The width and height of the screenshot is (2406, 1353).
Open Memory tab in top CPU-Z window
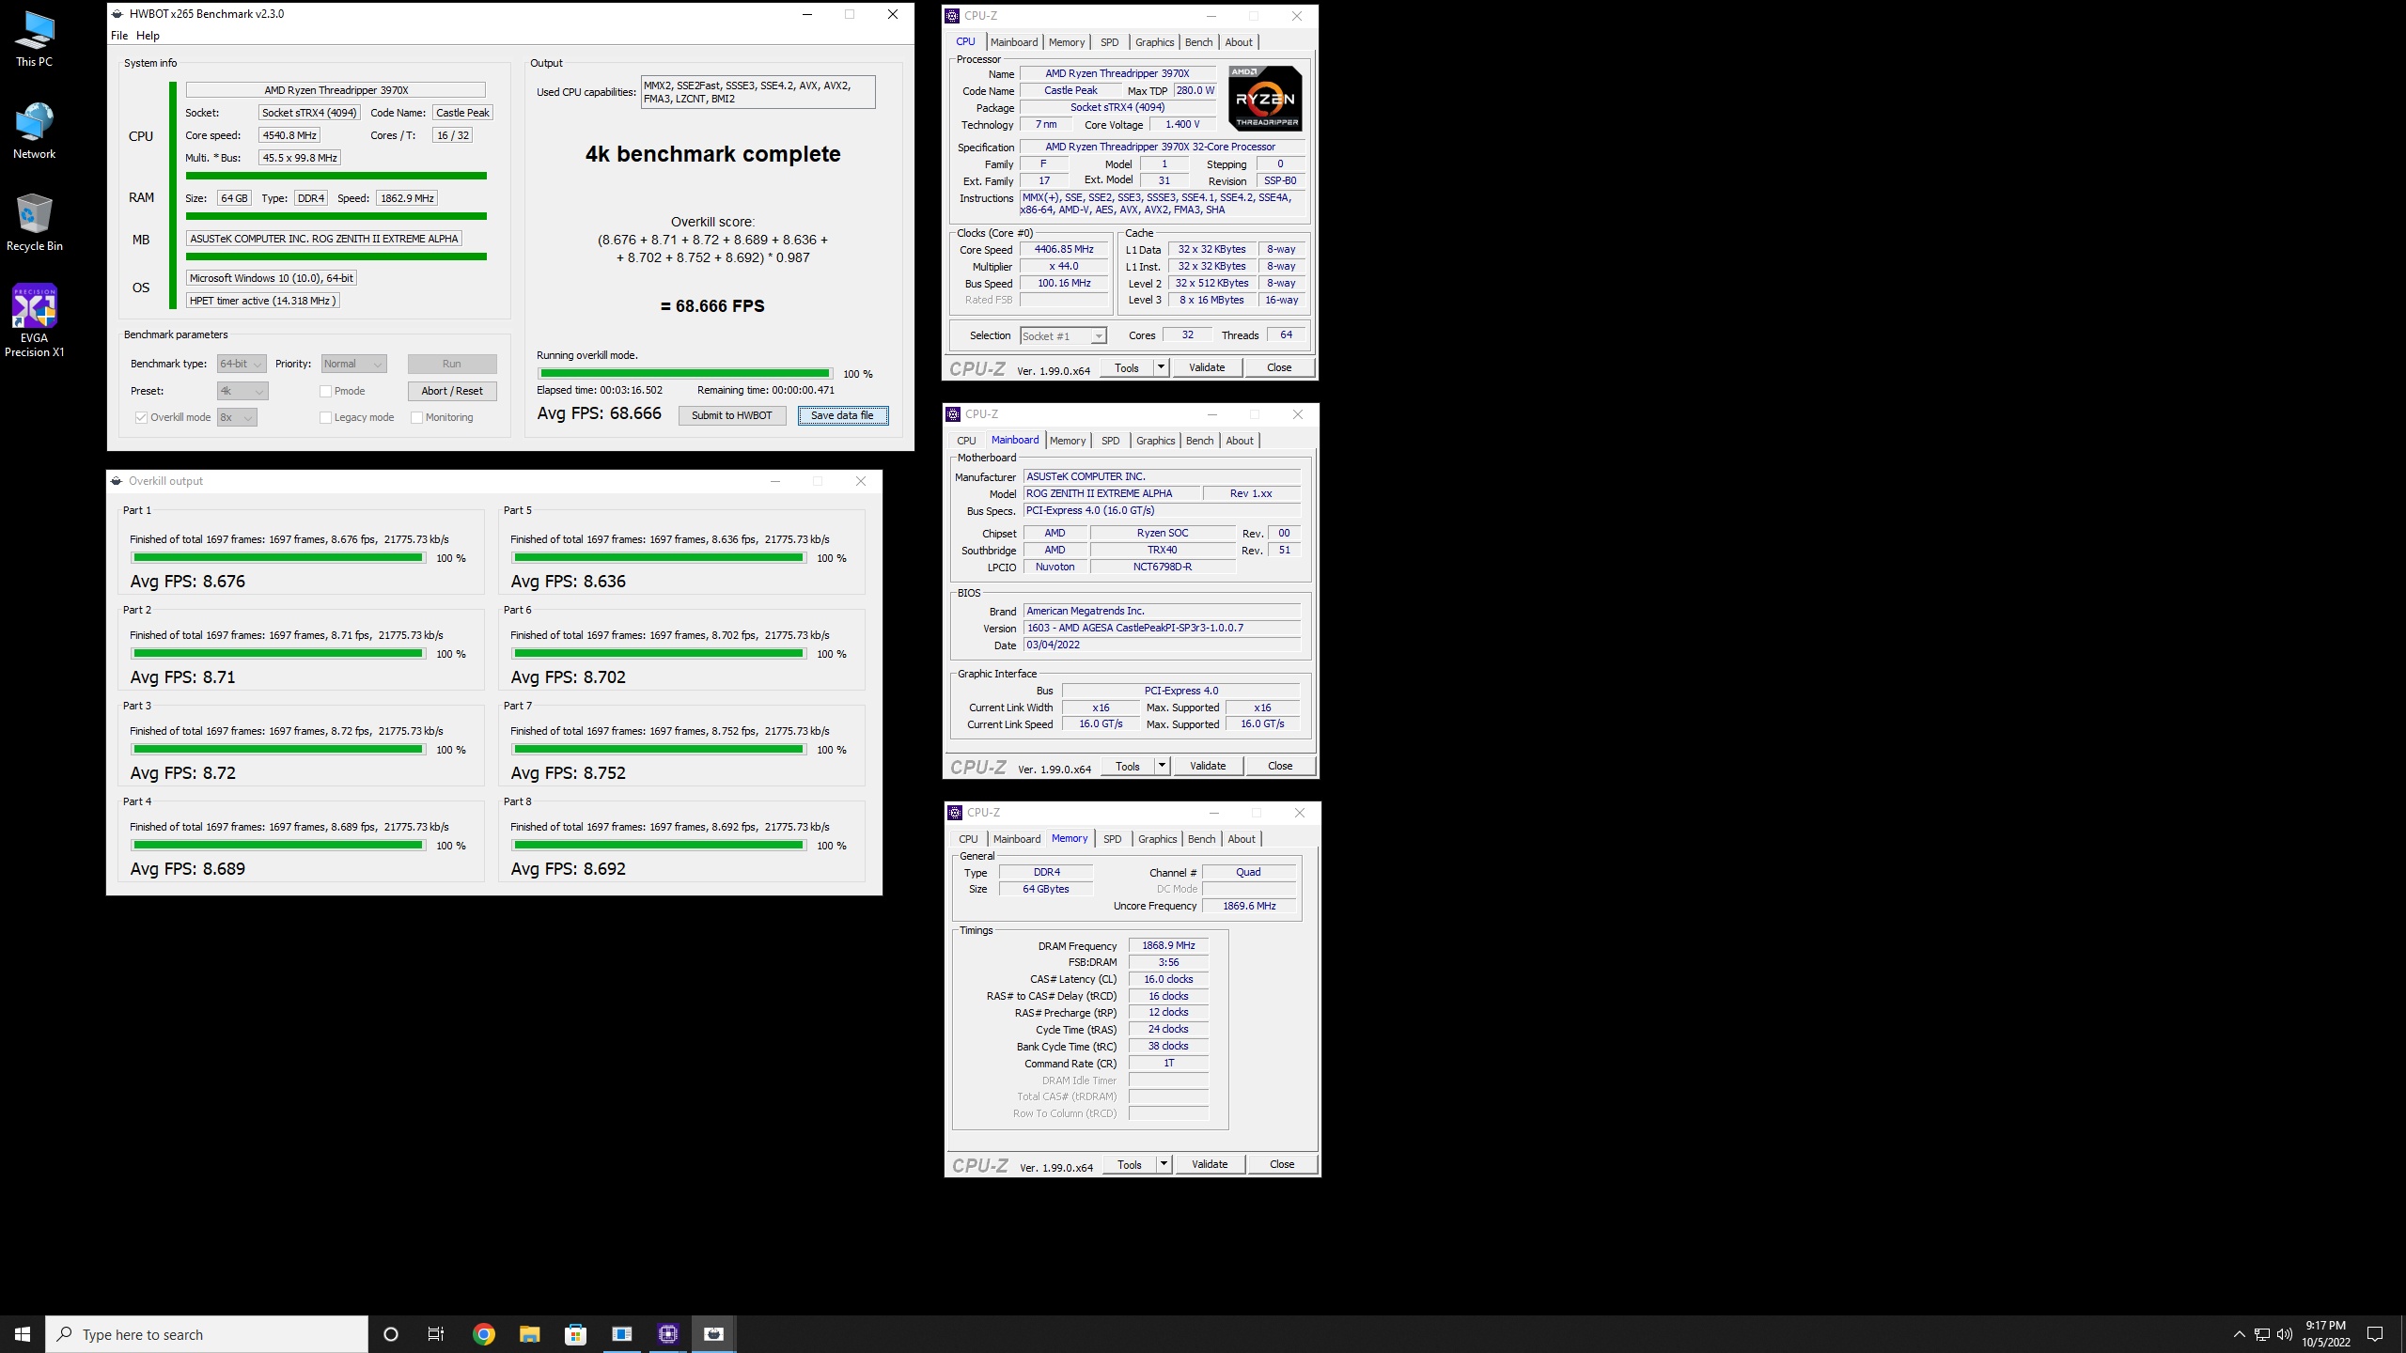click(x=1067, y=42)
